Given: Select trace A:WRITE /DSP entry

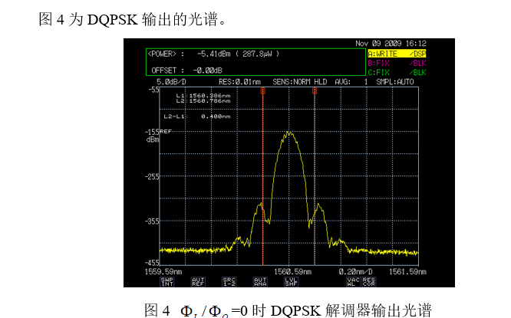Looking at the screenshot, I should pos(397,54).
